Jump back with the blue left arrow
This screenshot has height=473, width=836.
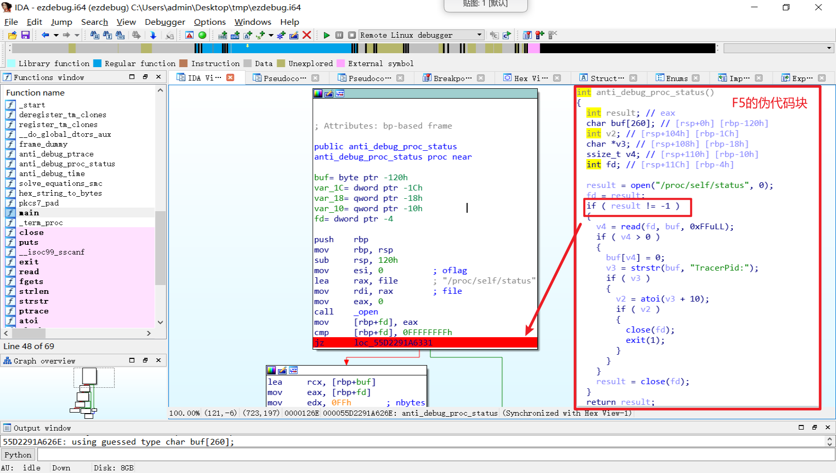45,35
